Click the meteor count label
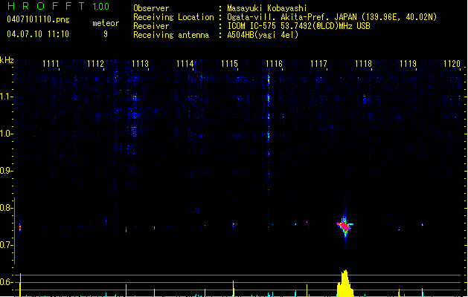This screenshot has height=297, width=468. coord(106,23)
